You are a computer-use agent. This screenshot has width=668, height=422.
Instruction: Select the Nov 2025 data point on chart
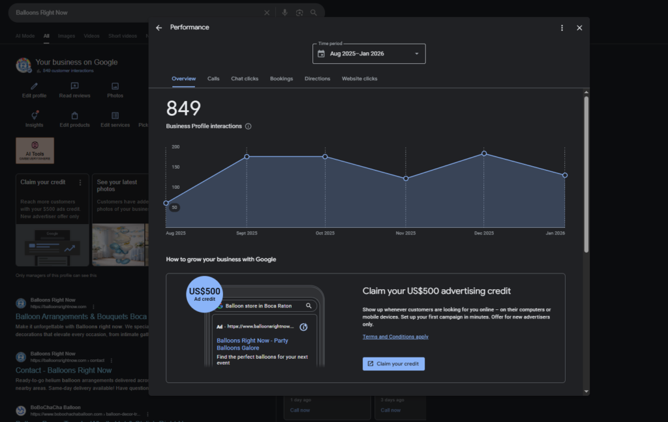pyautogui.click(x=406, y=178)
